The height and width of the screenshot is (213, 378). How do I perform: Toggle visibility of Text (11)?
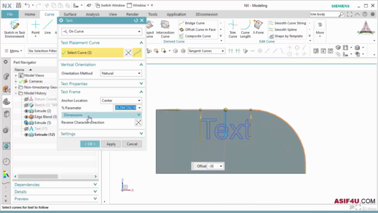click(x=26, y=129)
